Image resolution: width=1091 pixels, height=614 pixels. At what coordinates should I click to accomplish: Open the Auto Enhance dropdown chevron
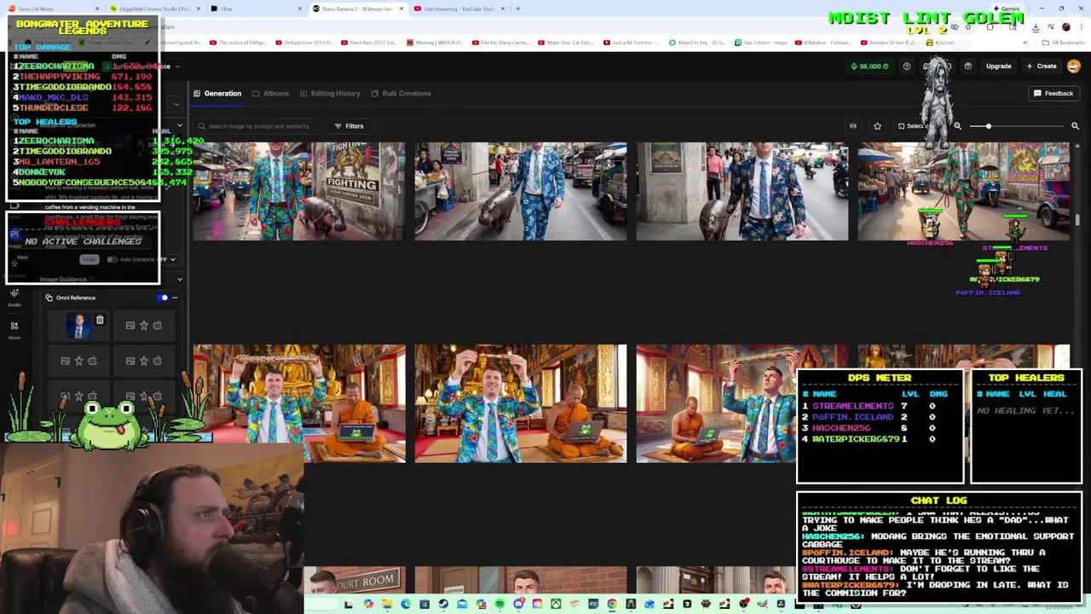(173, 259)
